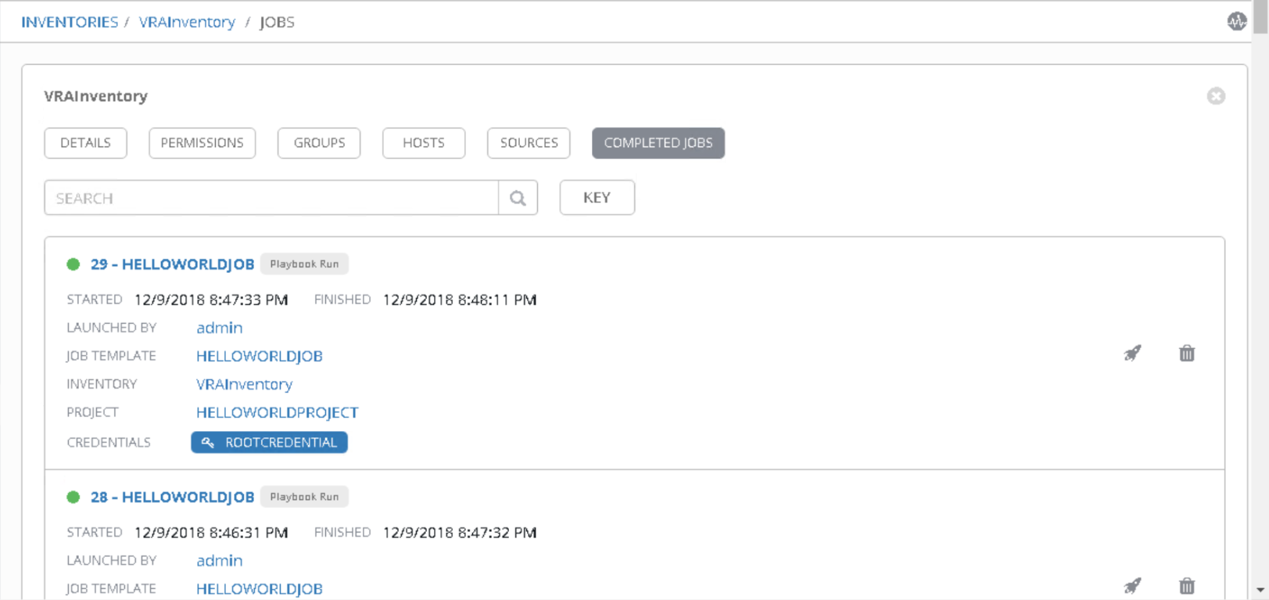Screen dimensions: 1269x600
Task: Open HELLOWORLDJOB template in job 29
Action: click(260, 356)
